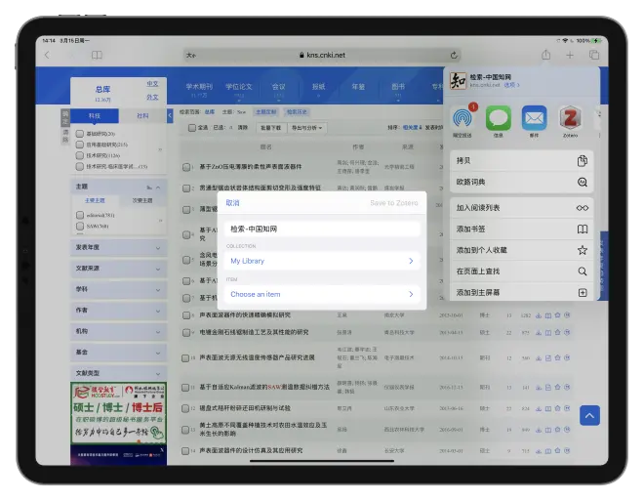644x501 pixels.
Task: Tap the AirDrop share icon
Action: click(x=463, y=118)
